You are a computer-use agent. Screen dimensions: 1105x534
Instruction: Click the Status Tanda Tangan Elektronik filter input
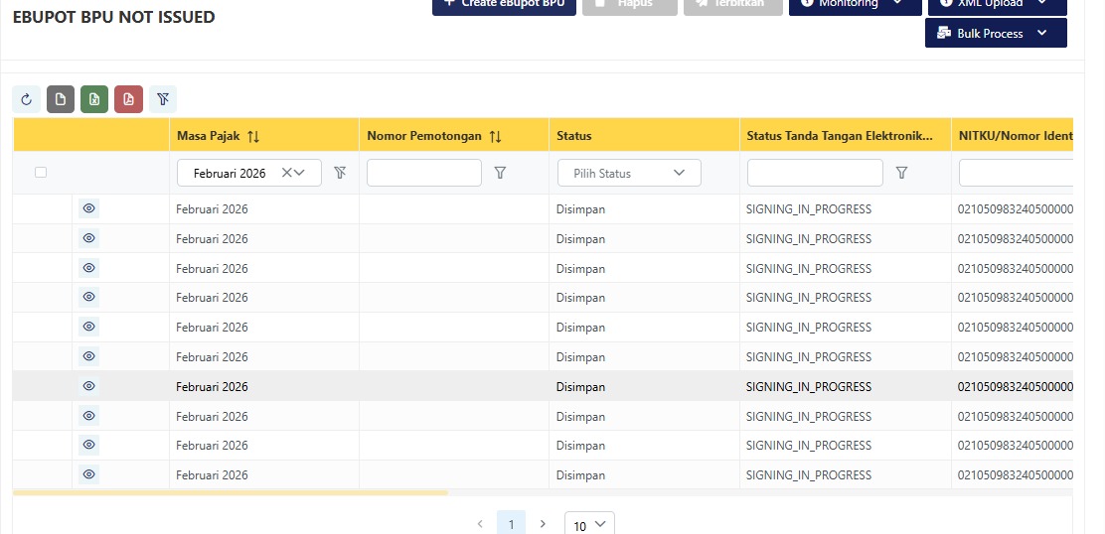coord(815,173)
